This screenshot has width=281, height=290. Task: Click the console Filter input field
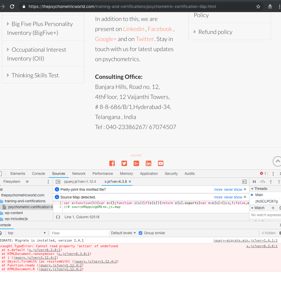(x=80, y=233)
